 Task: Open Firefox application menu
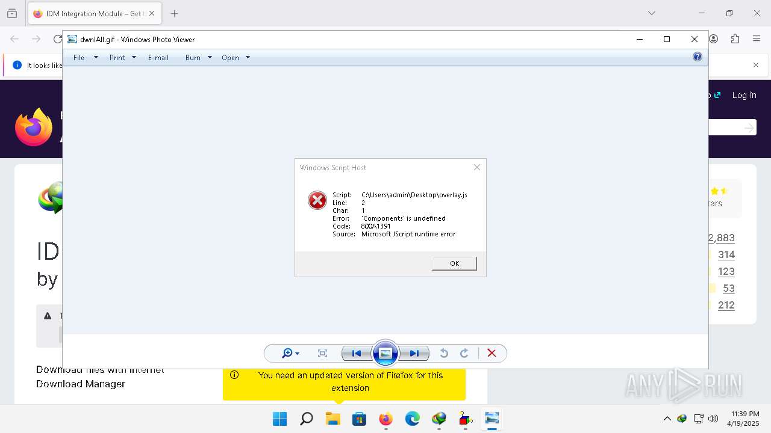[x=757, y=39]
